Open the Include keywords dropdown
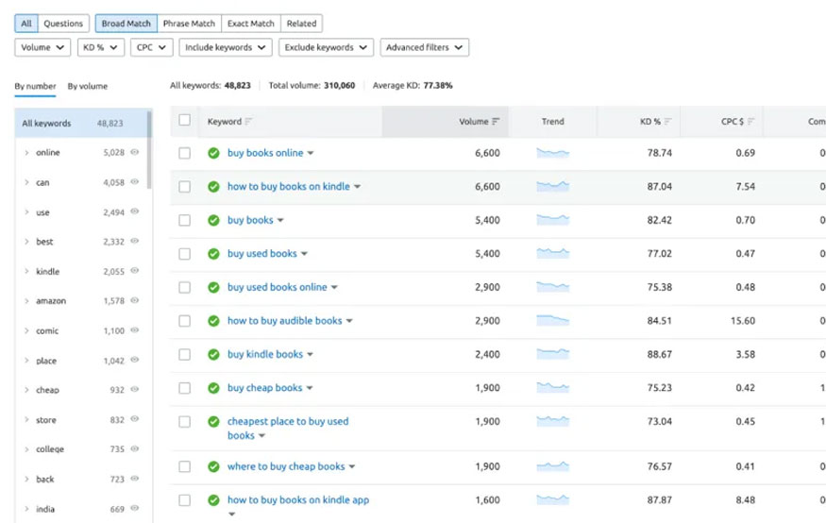826x523 pixels. (226, 47)
